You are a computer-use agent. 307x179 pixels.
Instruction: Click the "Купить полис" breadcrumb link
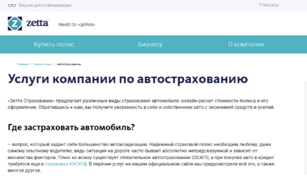click(42, 64)
